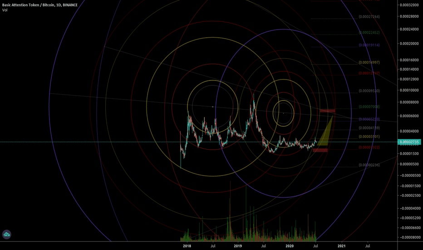The height and width of the screenshot is (250, 423).
Task: Click the red Fib label (0.00012747)
Action: (369, 73)
